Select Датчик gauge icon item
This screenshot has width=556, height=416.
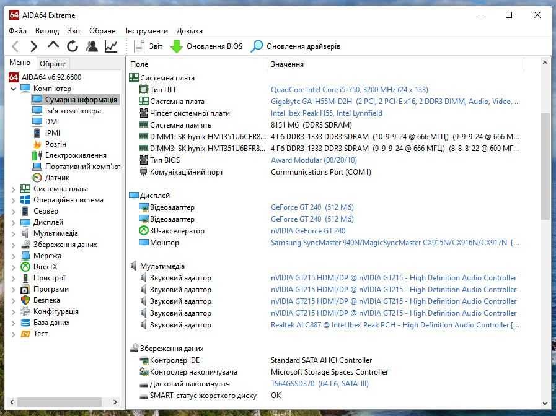point(51,178)
